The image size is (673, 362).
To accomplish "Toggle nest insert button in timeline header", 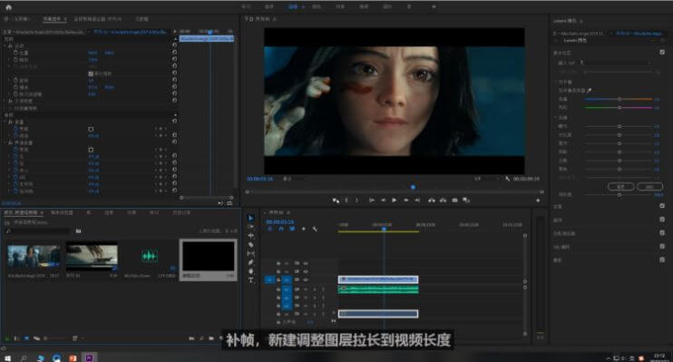I will (x=270, y=230).
